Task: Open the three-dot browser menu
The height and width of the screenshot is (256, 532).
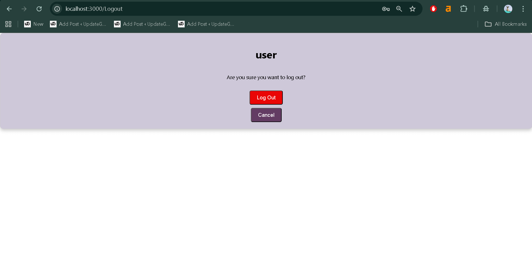Action: 523,9
